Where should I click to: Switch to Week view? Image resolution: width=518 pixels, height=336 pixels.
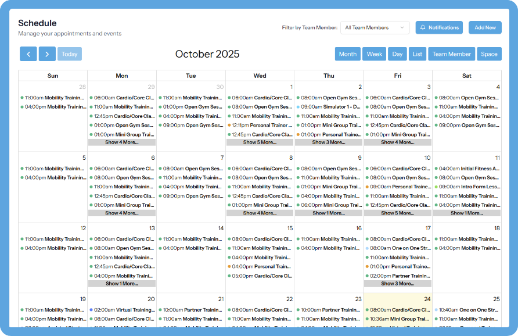click(x=374, y=53)
